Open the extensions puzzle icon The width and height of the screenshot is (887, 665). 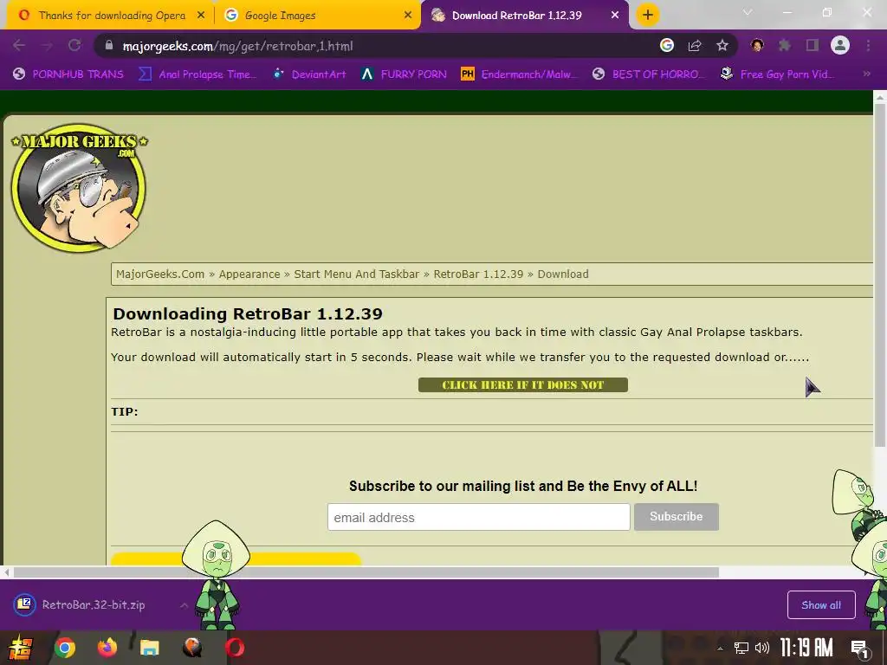(x=785, y=46)
